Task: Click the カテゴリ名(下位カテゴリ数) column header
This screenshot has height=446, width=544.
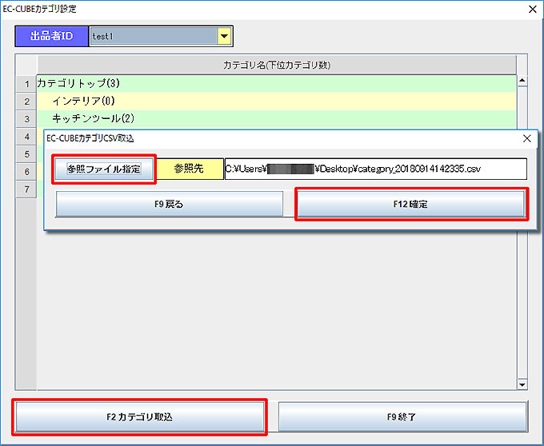Action: [x=277, y=65]
